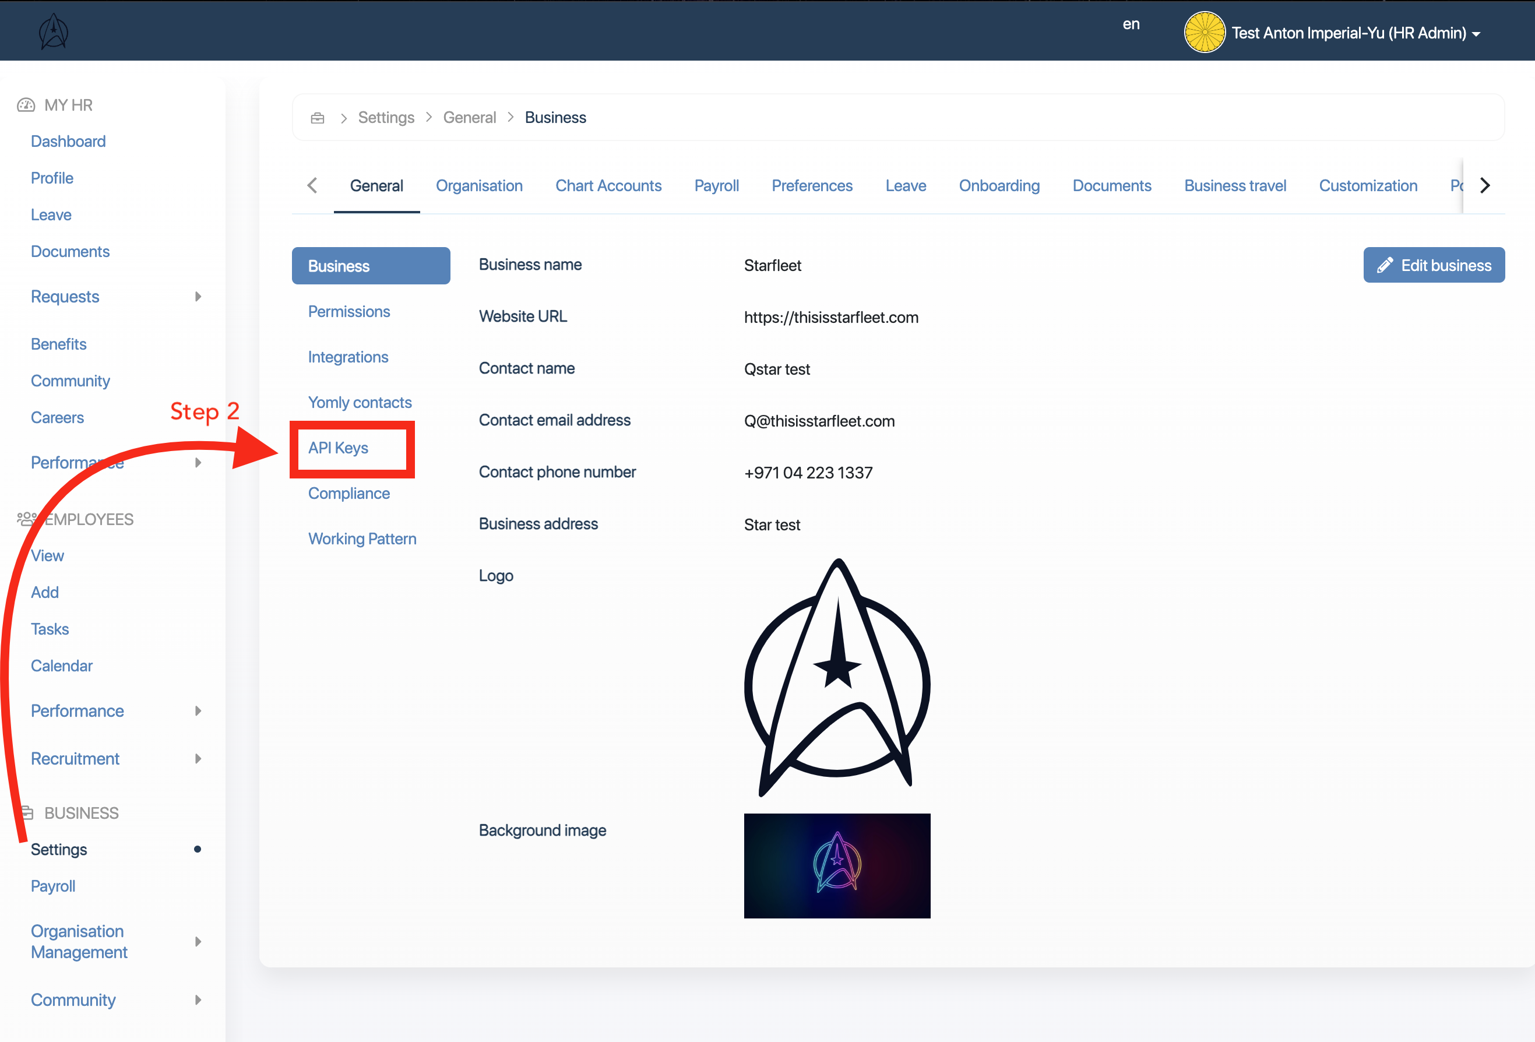The width and height of the screenshot is (1535, 1042).
Task: Click the briefcase breadcrumb home icon
Action: (x=317, y=118)
